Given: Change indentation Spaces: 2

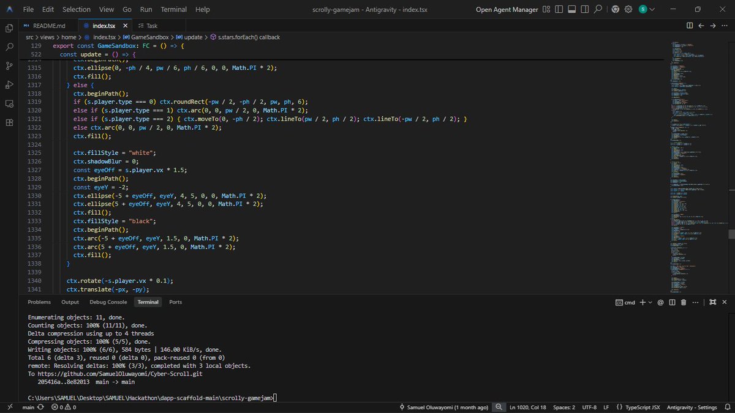Looking at the screenshot, I should pyautogui.click(x=564, y=407).
